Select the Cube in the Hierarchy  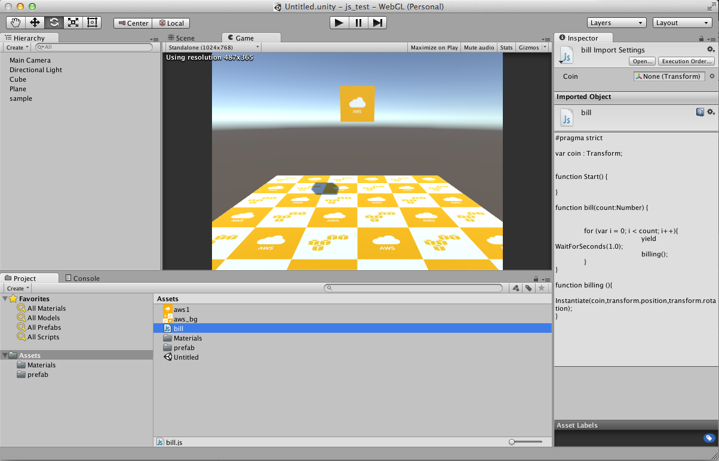click(x=17, y=79)
